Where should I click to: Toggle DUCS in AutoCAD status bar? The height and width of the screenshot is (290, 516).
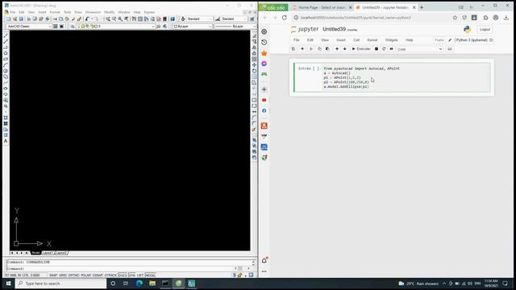click(x=123, y=275)
